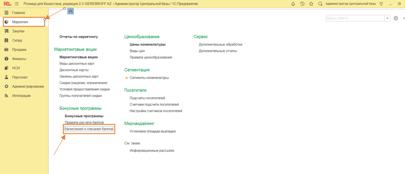Open Группы получателей скидки
405x174 pixels.
pyautogui.click(x=81, y=95)
